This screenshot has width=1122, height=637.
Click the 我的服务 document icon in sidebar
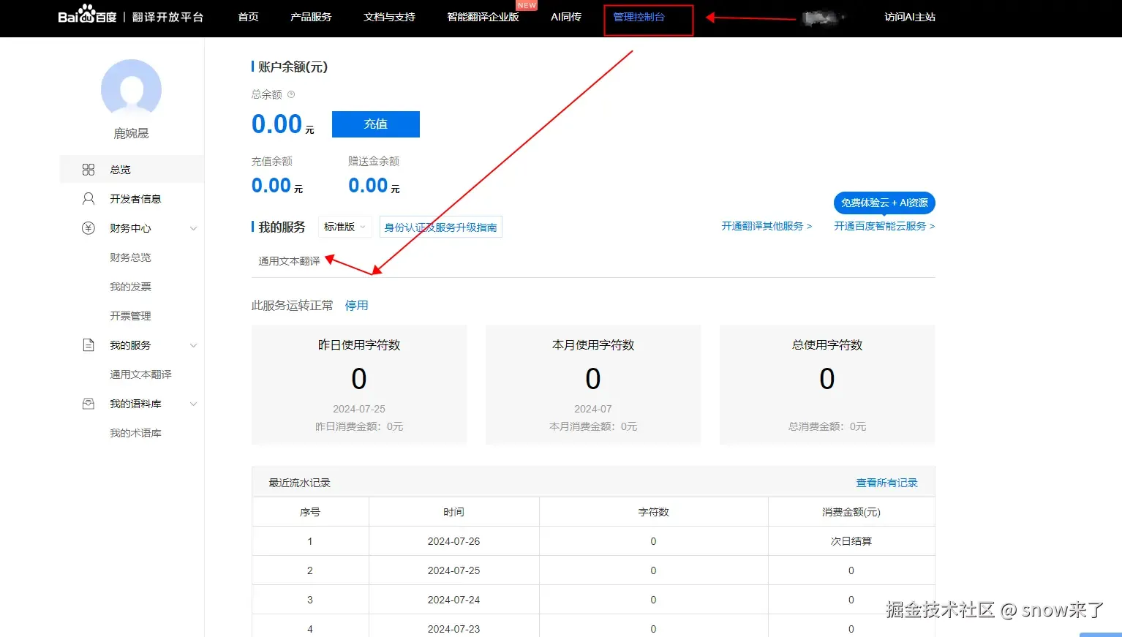[x=89, y=345]
